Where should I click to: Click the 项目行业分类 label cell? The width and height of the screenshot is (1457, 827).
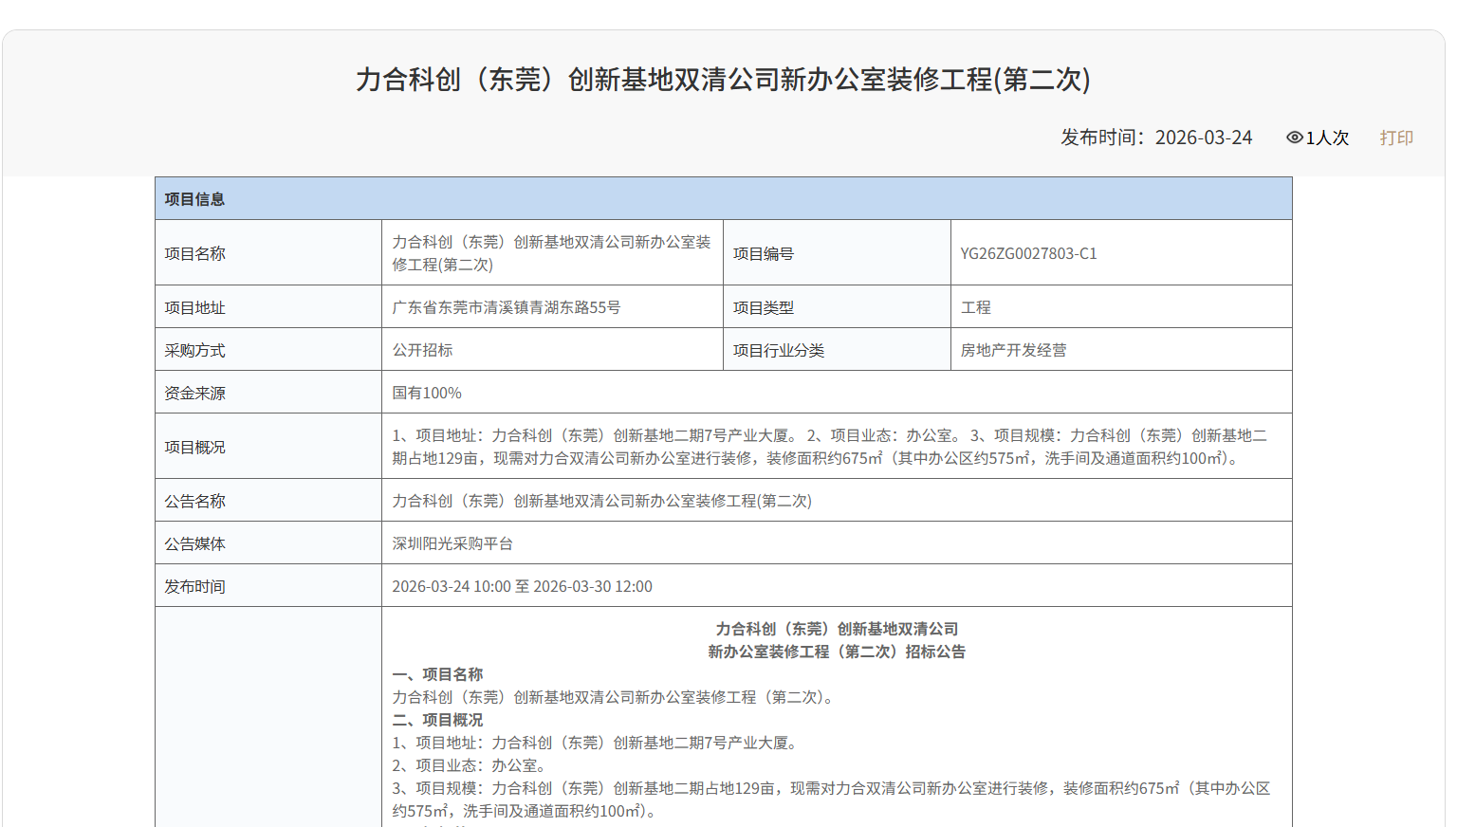coord(779,350)
